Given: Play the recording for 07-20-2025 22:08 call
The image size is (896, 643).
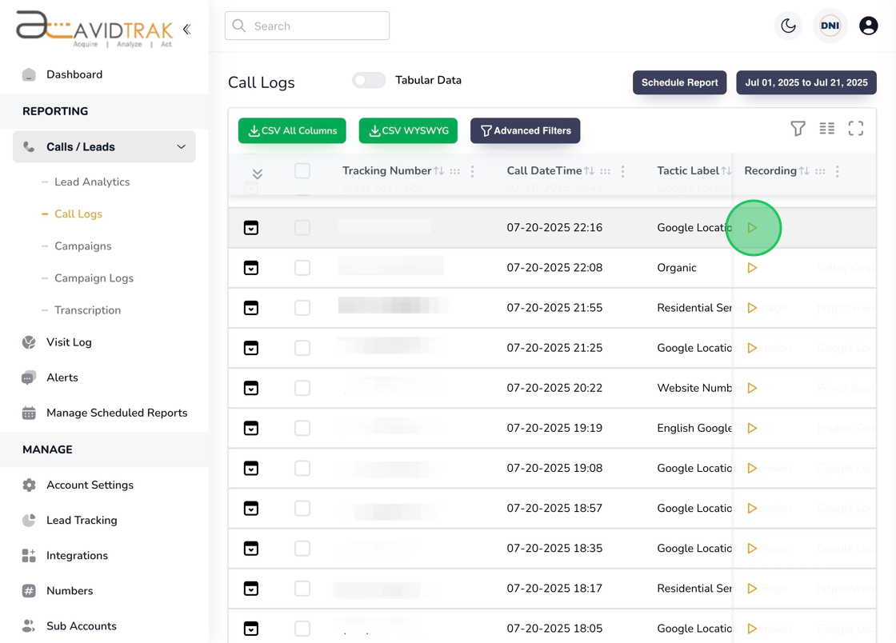Looking at the screenshot, I should click(752, 268).
